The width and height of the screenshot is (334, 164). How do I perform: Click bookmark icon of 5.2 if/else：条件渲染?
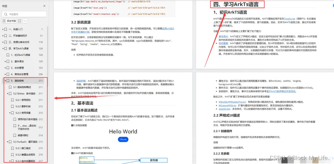10,93
